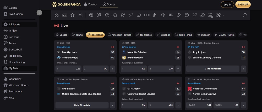The width and height of the screenshot is (262, 112).
Task: Open live stream icon for Nets vs Magic
Action: pos(113,47)
